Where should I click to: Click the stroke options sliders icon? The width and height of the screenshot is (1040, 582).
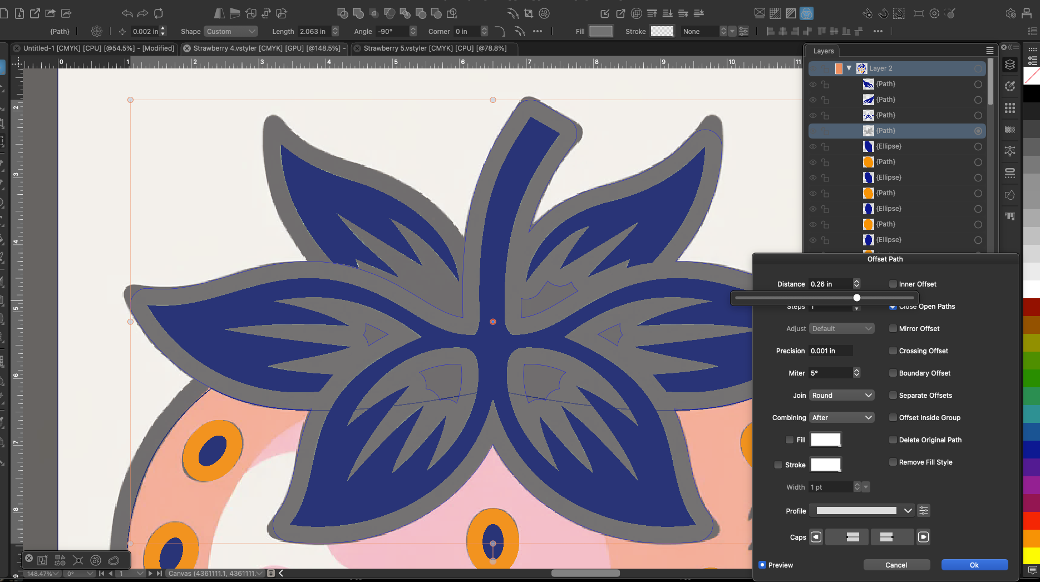(x=743, y=31)
